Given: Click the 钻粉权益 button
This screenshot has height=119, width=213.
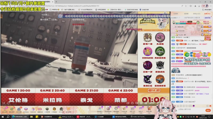Looking at the screenshot, I should pyautogui.click(x=207, y=18).
